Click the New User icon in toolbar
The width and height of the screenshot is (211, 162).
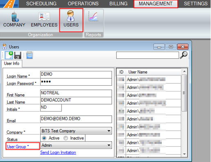coord(9,55)
